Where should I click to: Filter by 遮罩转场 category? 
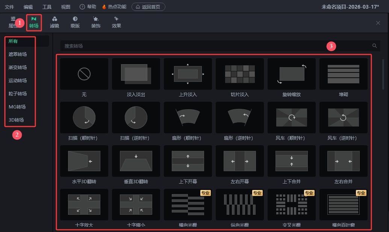(x=18, y=54)
